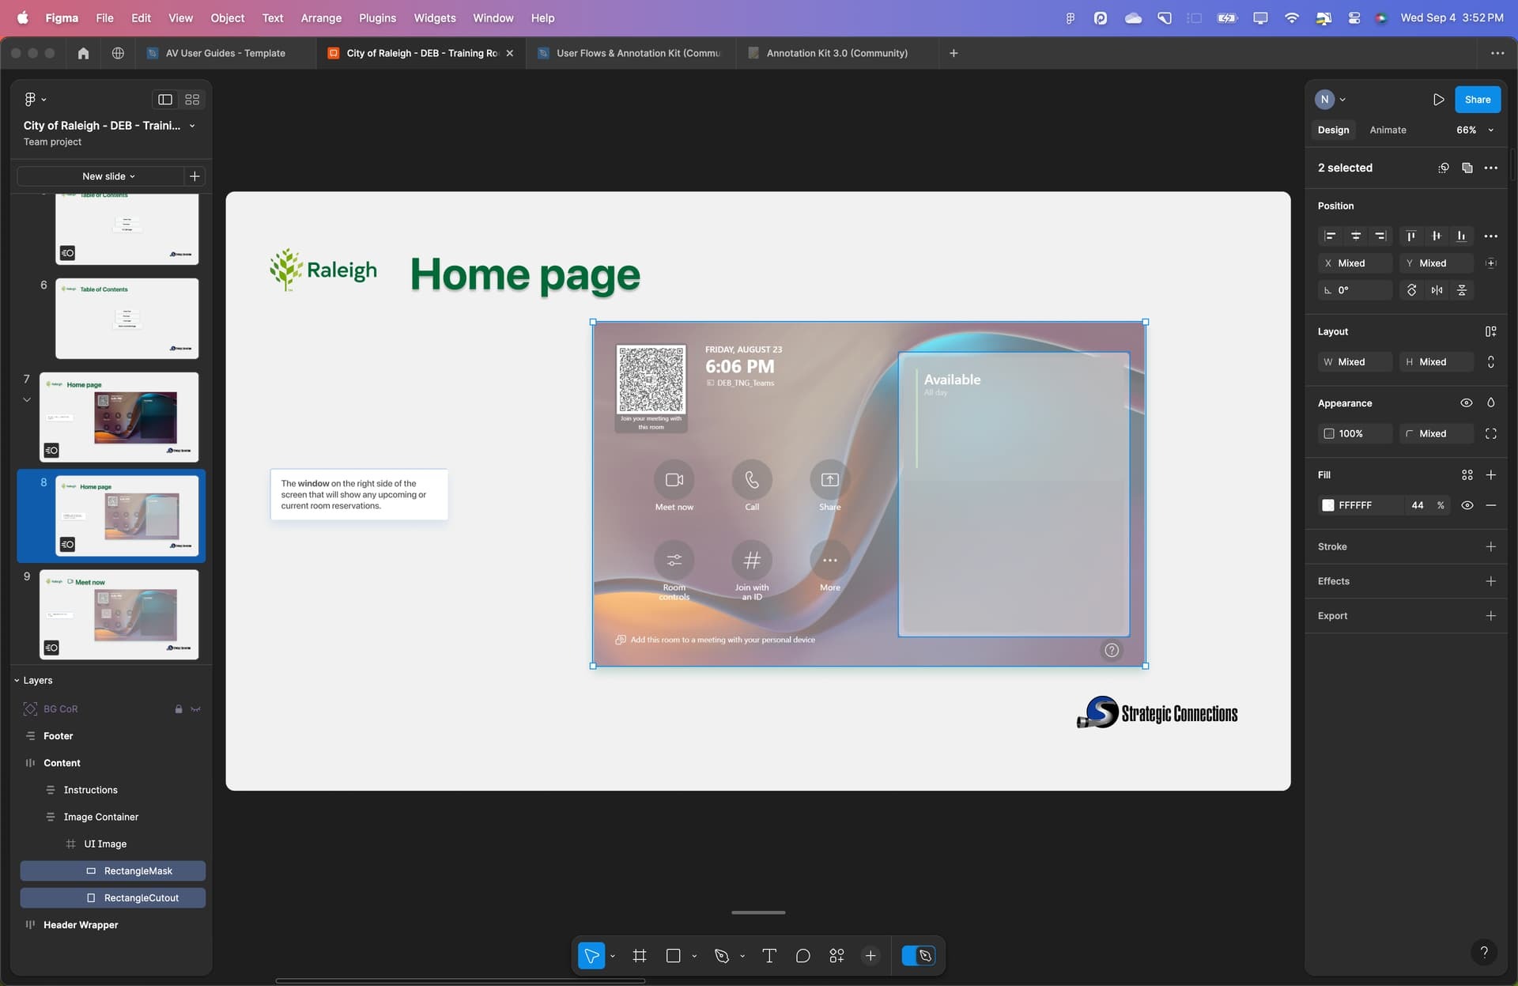Viewport: 1518px width, 986px height.
Task: Add an export setting
Action: click(x=1491, y=616)
